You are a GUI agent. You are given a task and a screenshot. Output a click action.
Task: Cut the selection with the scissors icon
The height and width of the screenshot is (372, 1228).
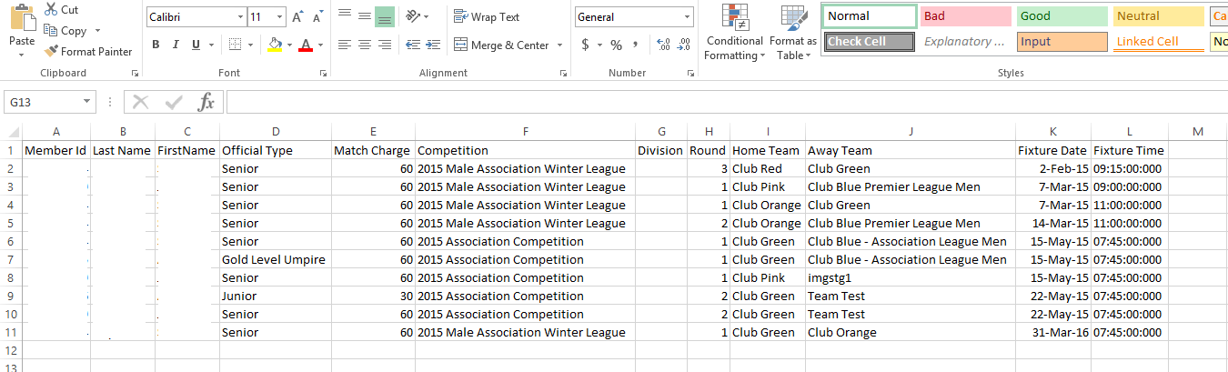pyautogui.click(x=50, y=10)
